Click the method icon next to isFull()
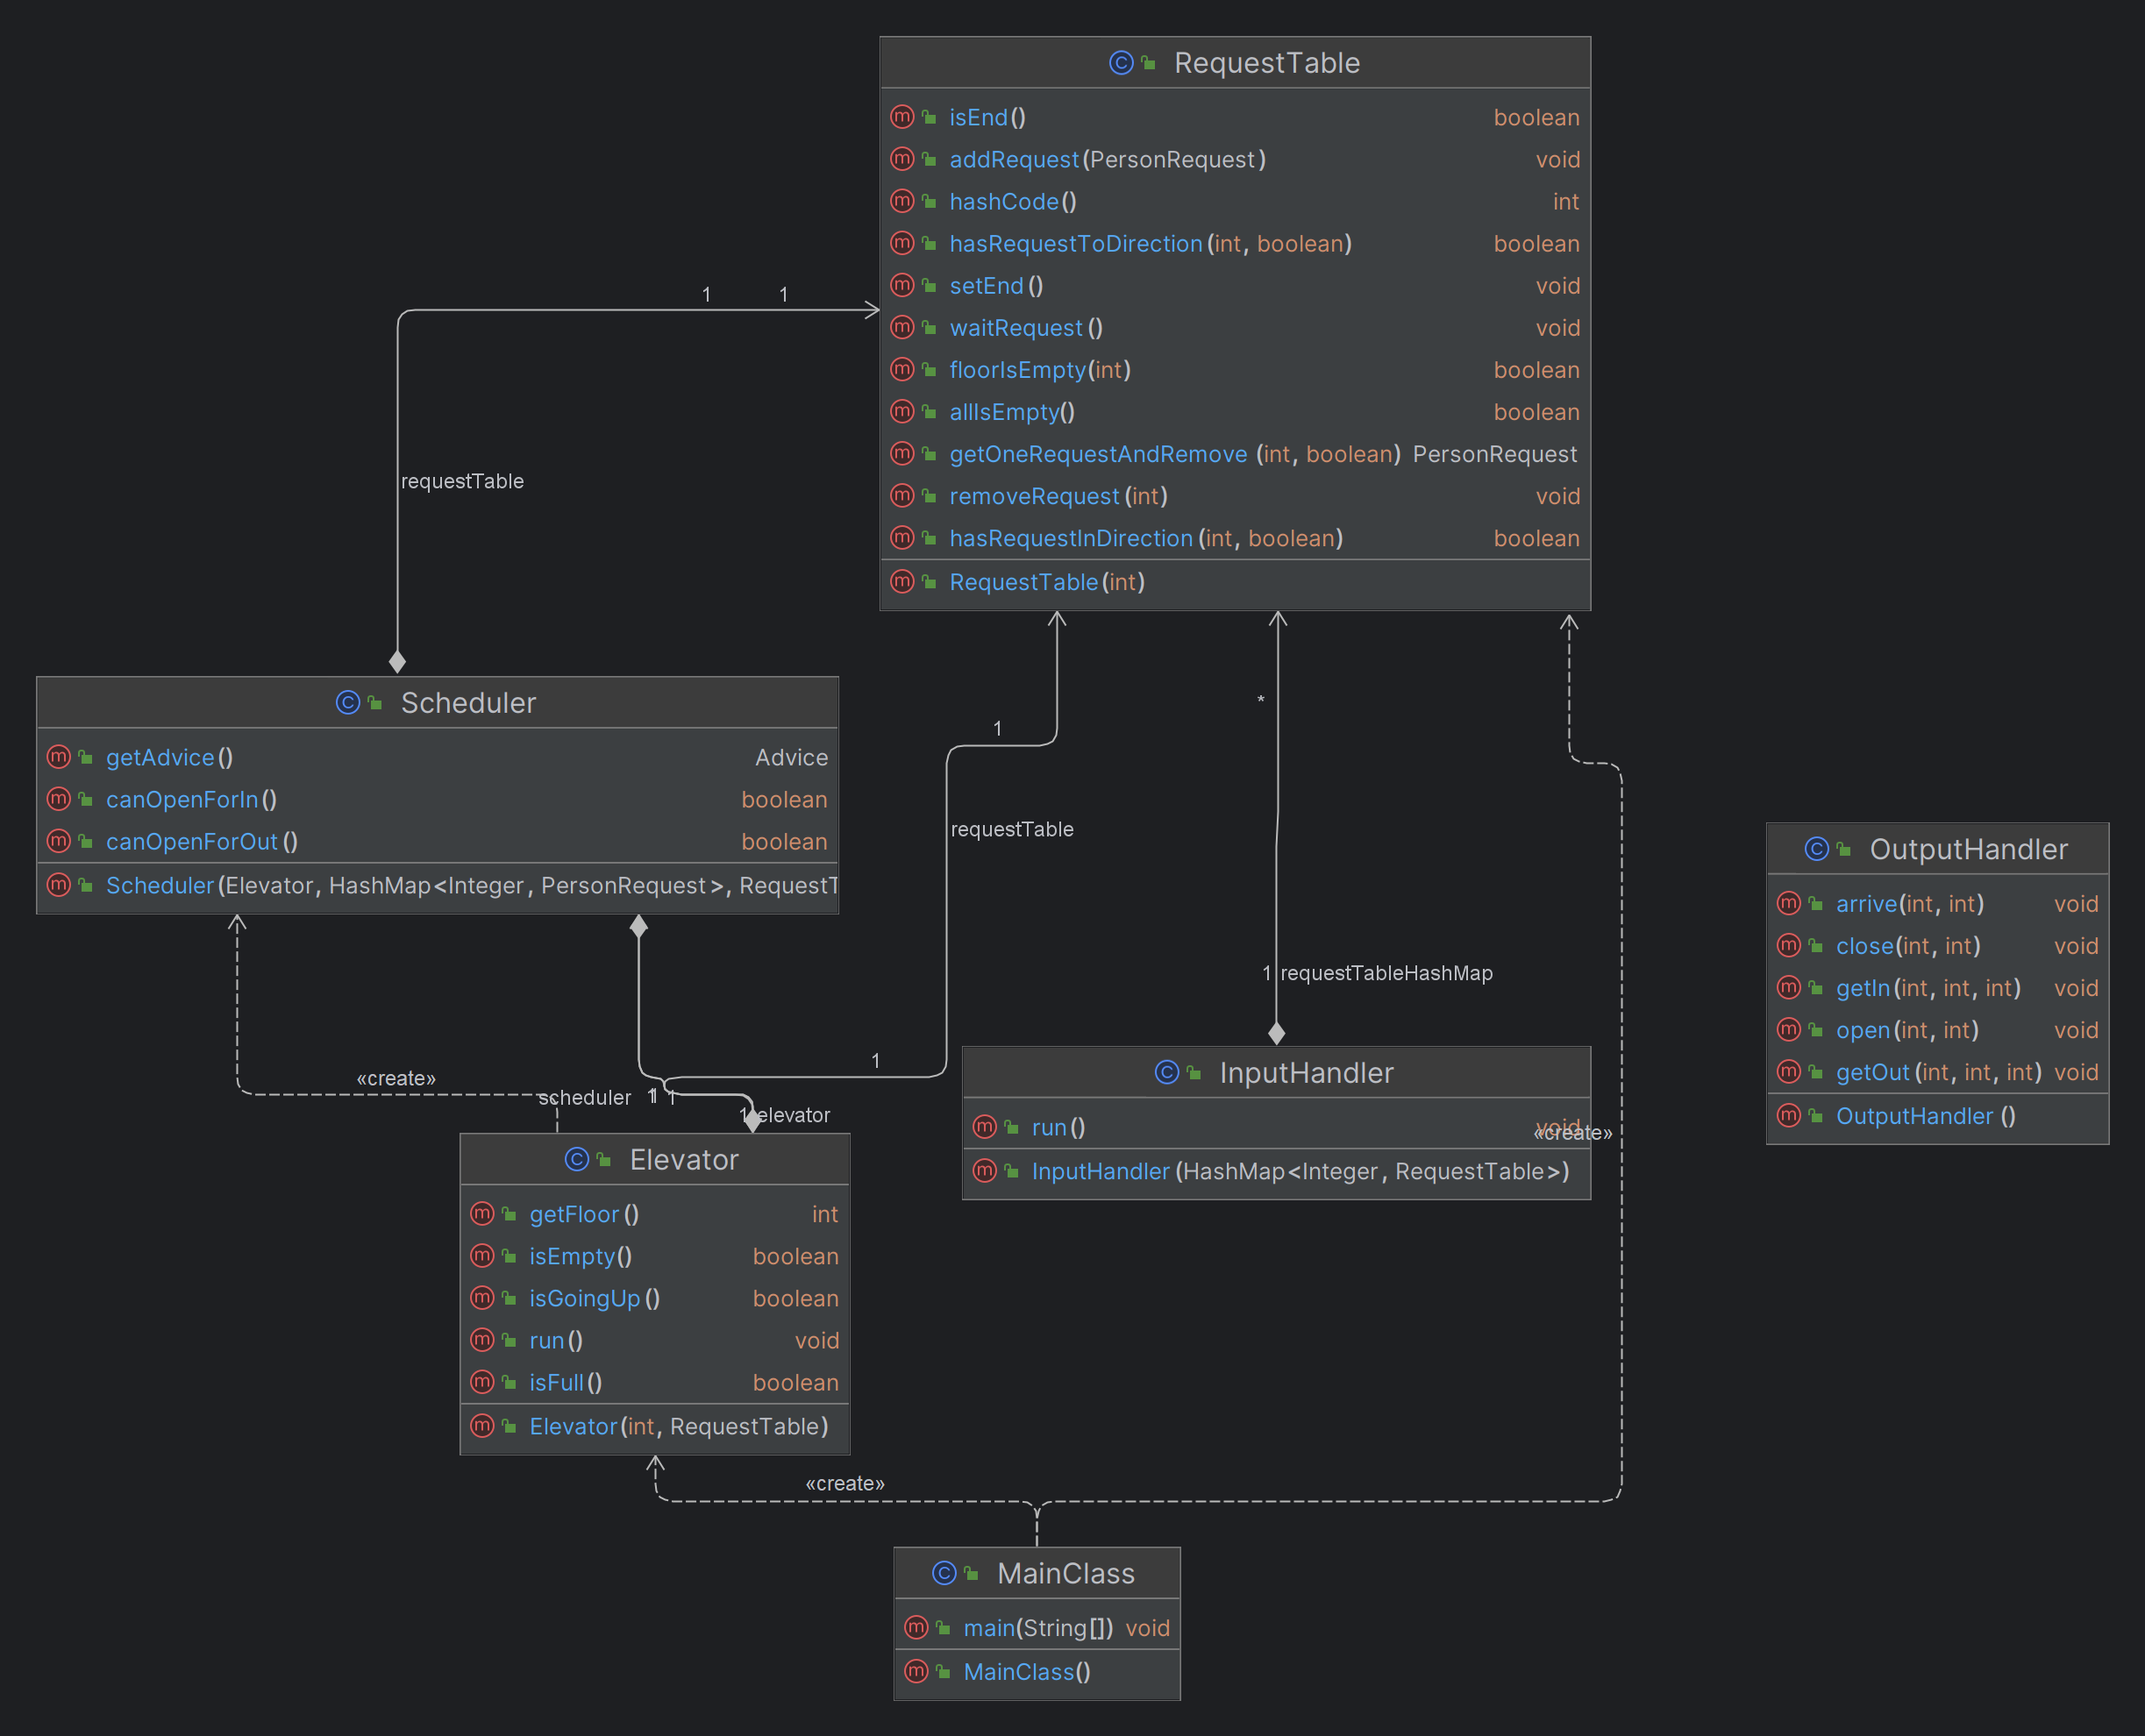Screen dimensions: 2145x1736 click(482, 1381)
